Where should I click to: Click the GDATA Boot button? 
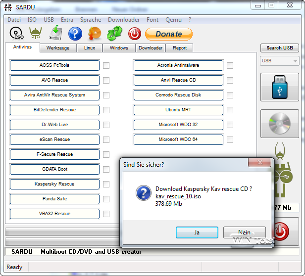click(x=54, y=169)
